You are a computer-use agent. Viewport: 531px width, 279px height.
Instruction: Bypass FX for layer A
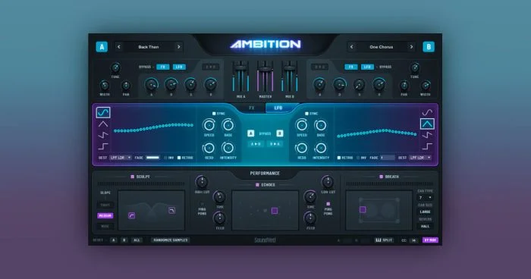(163, 67)
